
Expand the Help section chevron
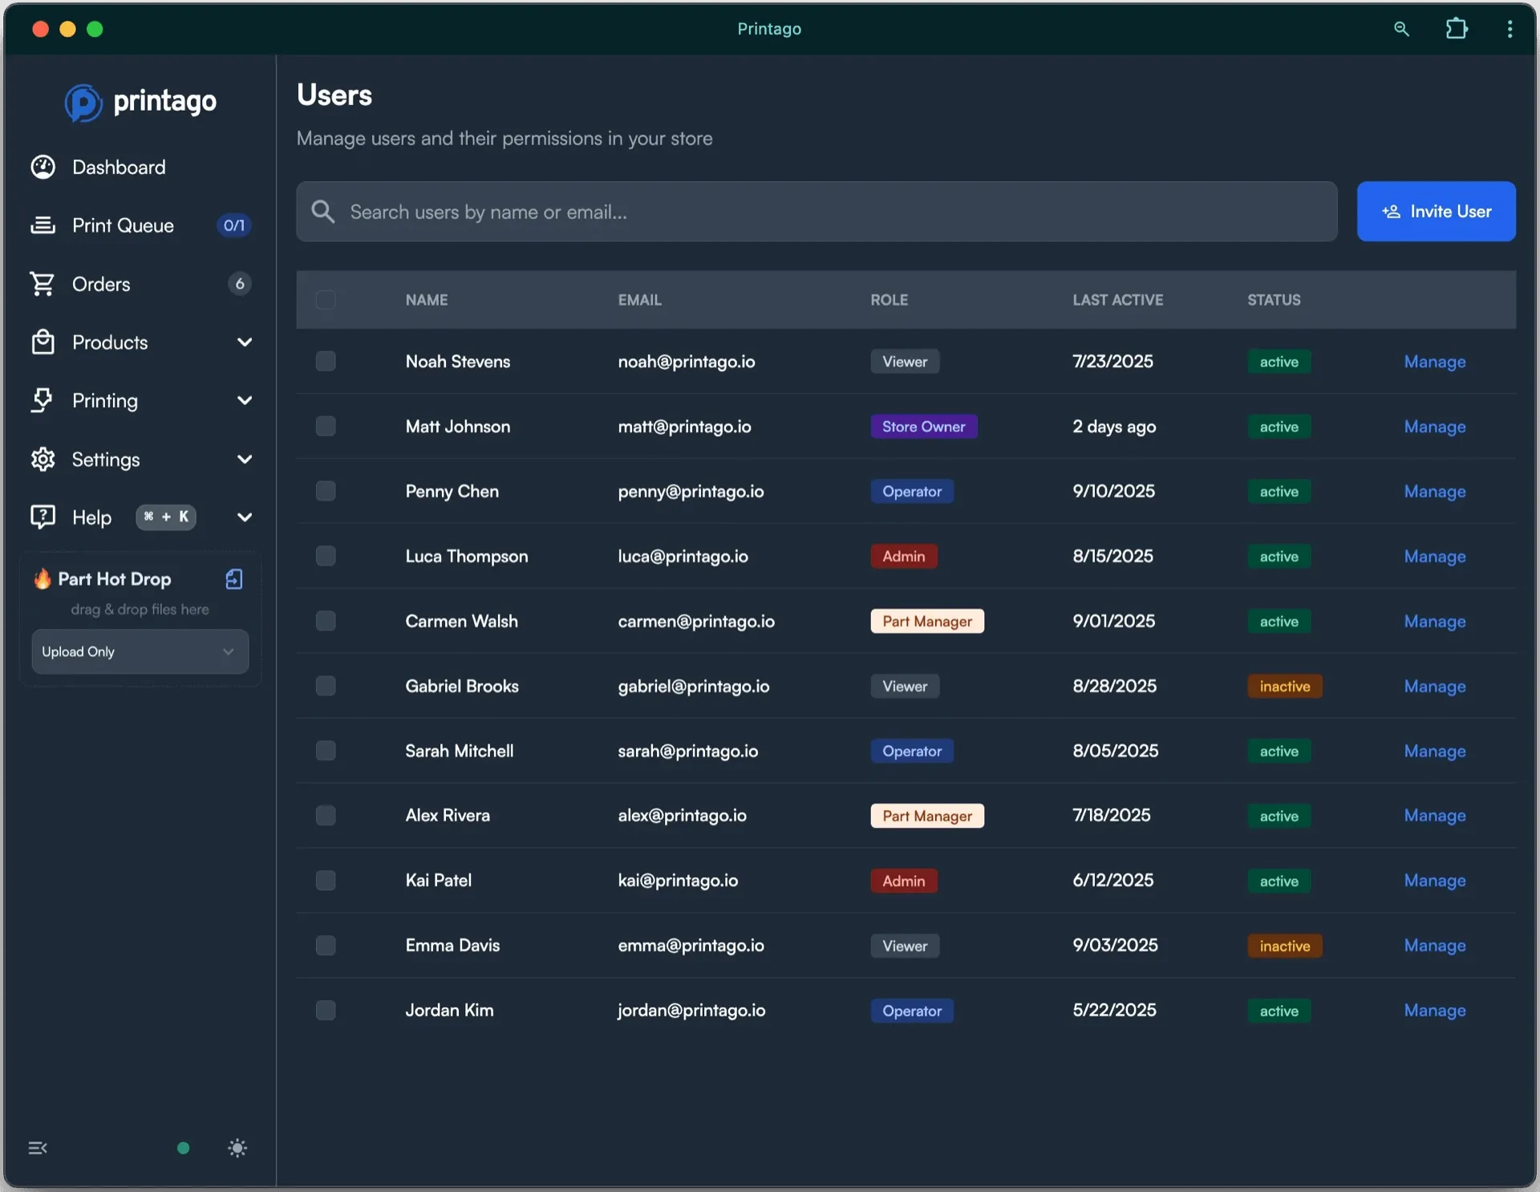[245, 517]
